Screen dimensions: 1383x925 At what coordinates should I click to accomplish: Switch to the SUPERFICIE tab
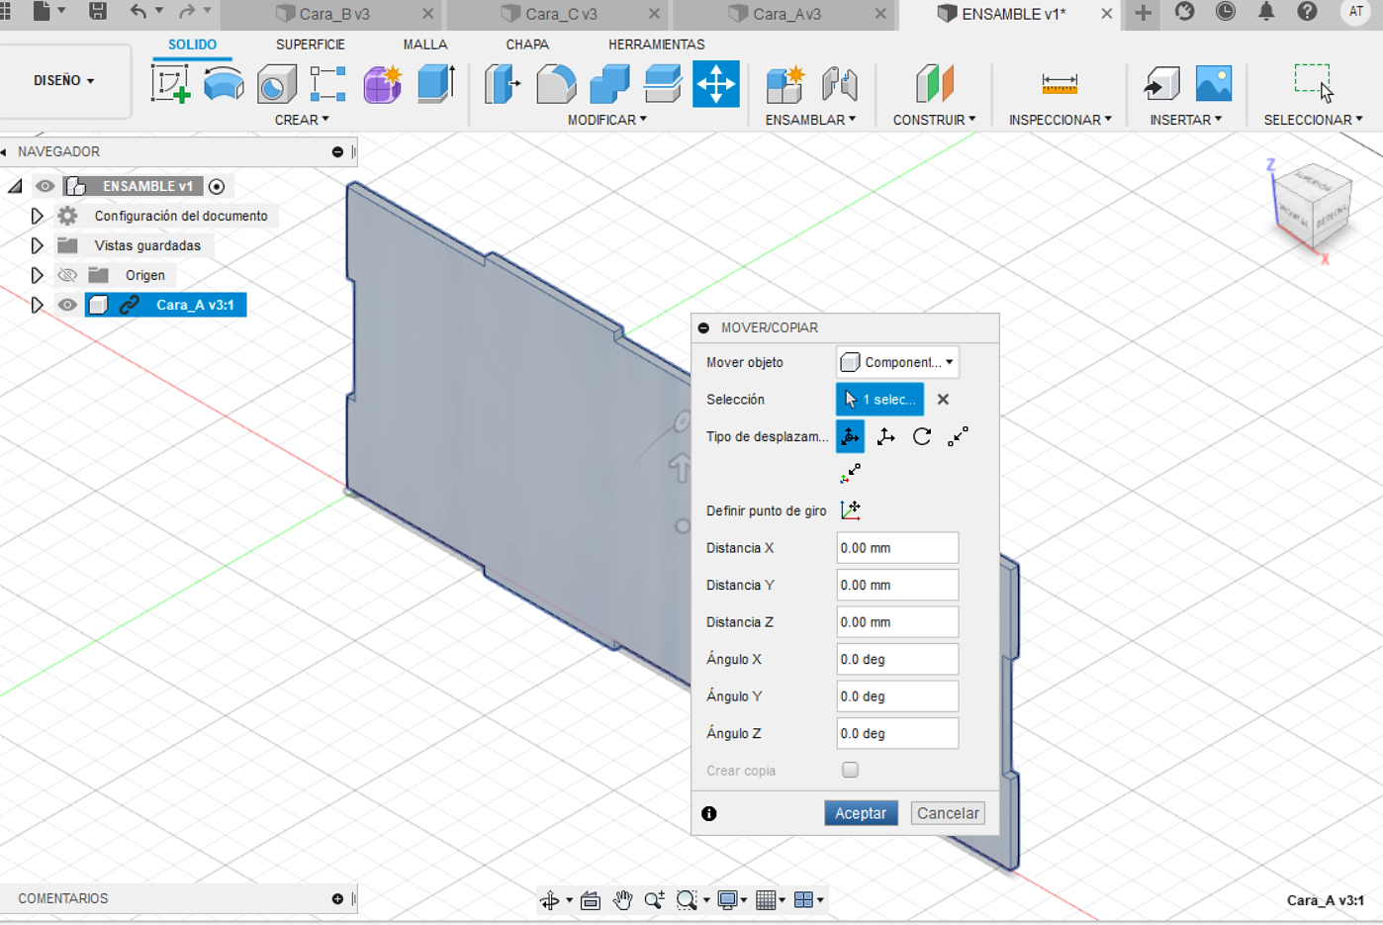click(x=311, y=45)
